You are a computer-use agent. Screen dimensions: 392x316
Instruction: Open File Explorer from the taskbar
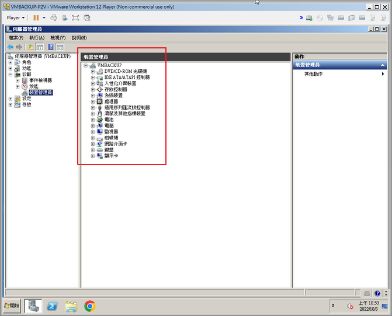pos(71,306)
